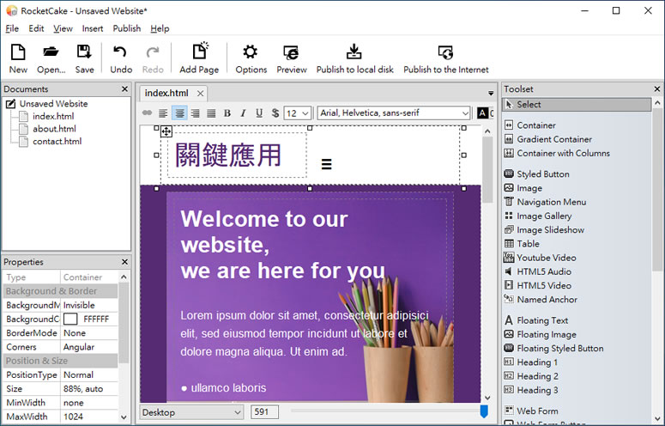Open the Options gear icon

251,53
